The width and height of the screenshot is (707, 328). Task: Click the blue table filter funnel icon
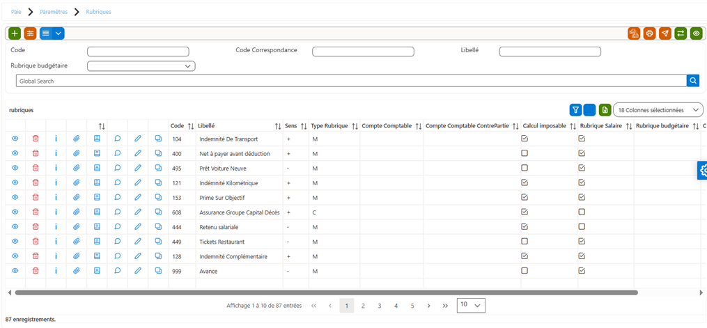(576, 110)
